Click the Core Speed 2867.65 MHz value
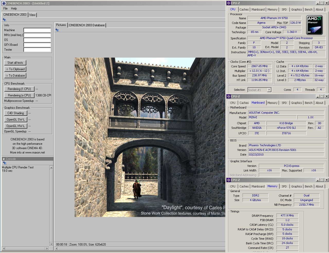Screen dimensions: 329x253 click(x=260, y=66)
